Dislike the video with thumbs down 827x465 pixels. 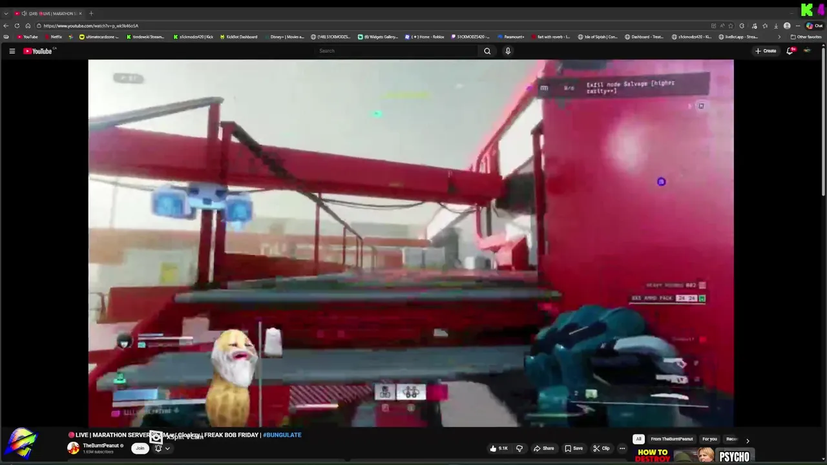coord(519,448)
